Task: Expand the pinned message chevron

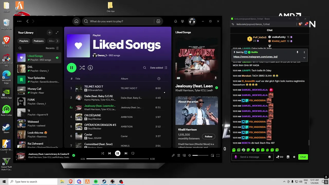Action: coord(304,58)
